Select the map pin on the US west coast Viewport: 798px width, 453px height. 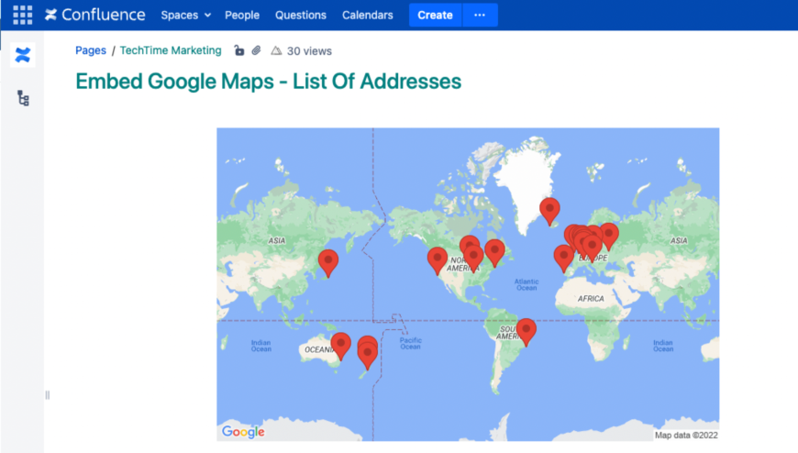point(438,260)
